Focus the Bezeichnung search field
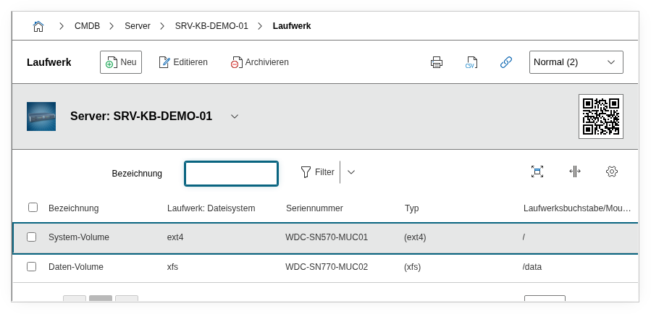This screenshot has width=651, height=314. pyautogui.click(x=231, y=174)
